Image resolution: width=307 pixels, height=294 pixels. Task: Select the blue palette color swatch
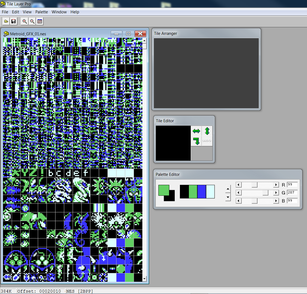coord(202,192)
